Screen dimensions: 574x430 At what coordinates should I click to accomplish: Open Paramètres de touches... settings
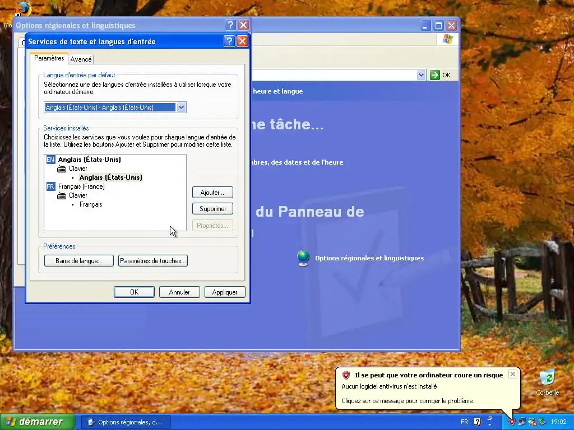(152, 261)
